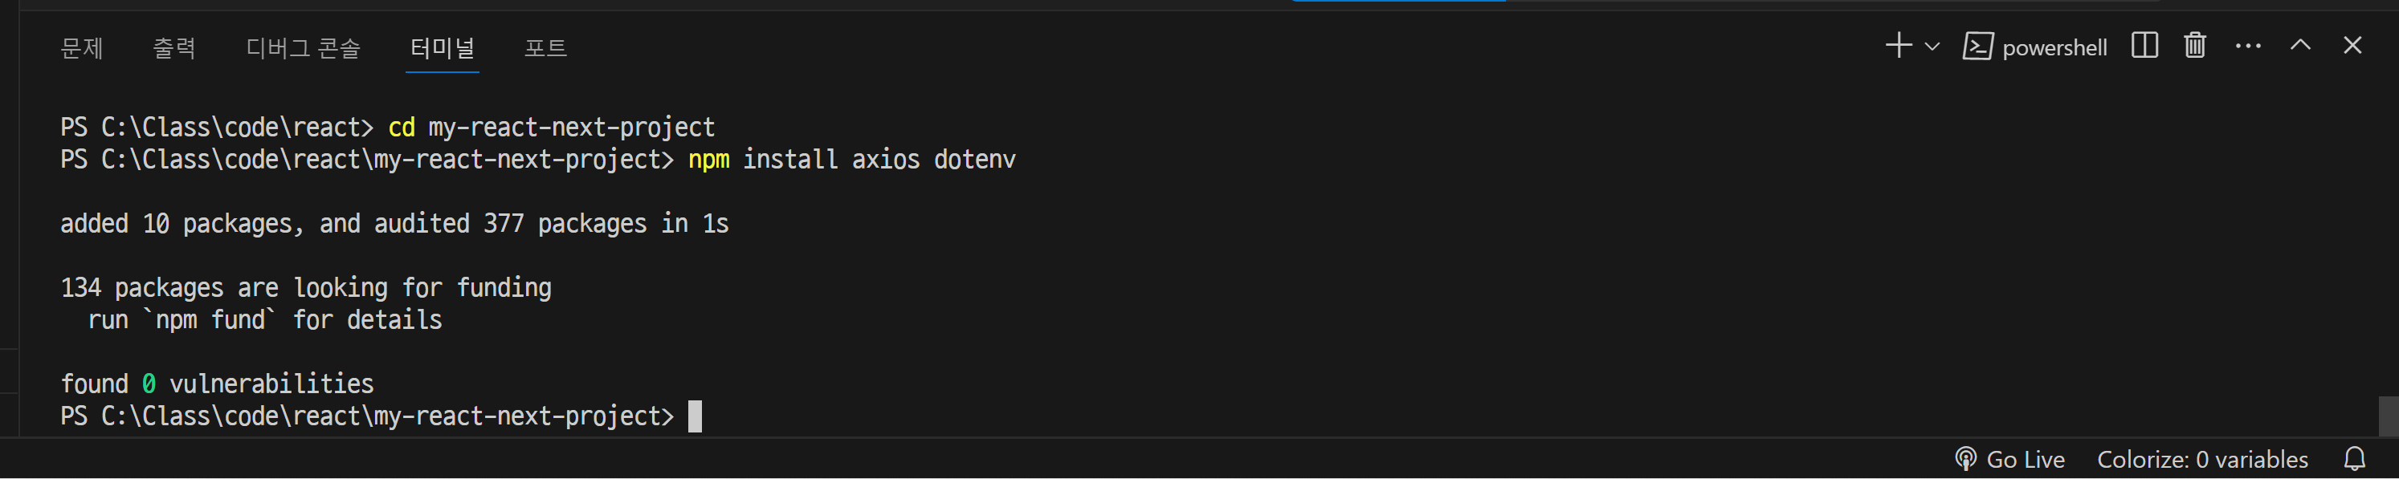The height and width of the screenshot is (479, 2399).
Task: Click the powershell terminal icon
Action: pos(1978,47)
